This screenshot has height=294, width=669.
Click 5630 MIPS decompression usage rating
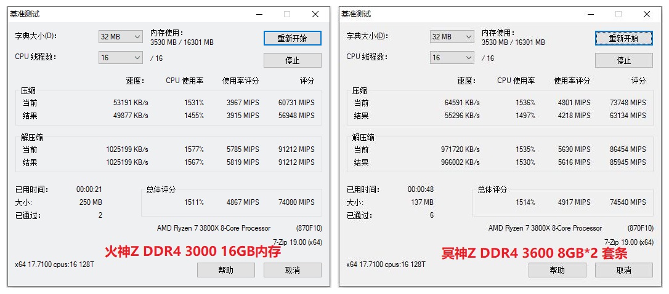[x=574, y=149]
